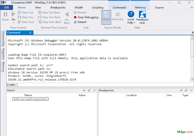Viewport: 194px width, 136px height.
Task: Close the Watch panel
Action: pos(94,90)
